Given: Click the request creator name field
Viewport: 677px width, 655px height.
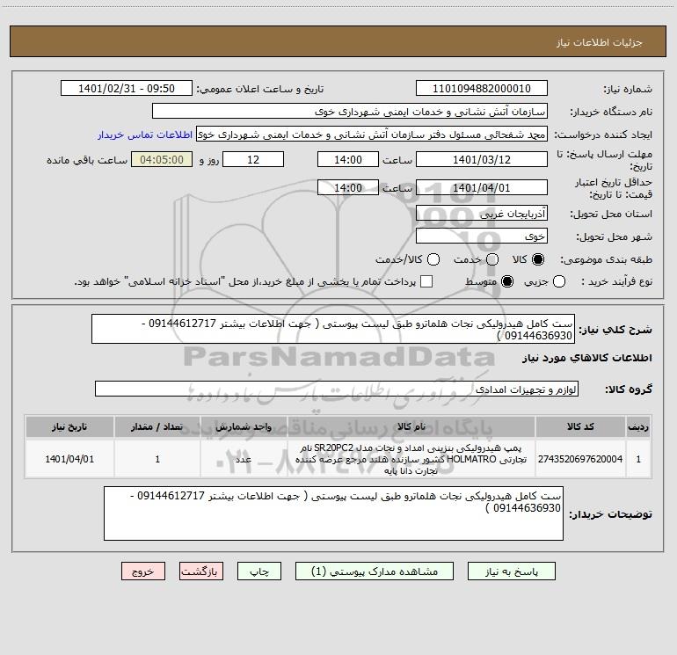Looking at the screenshot, I should [x=372, y=135].
